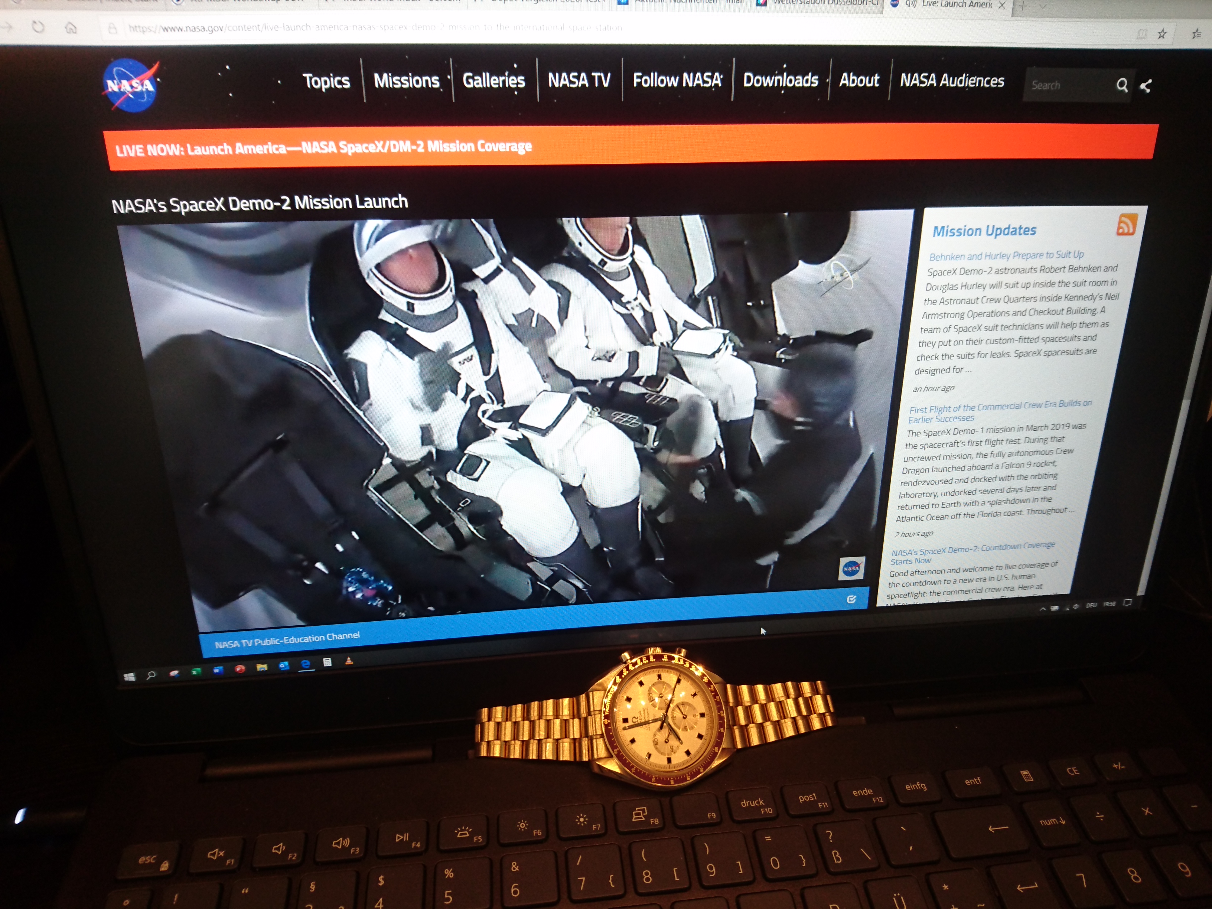Toggle reading view in address bar
The width and height of the screenshot is (1212, 909).
(x=1142, y=34)
